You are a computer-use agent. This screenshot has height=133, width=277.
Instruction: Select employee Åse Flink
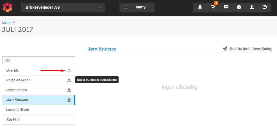pos(39,120)
